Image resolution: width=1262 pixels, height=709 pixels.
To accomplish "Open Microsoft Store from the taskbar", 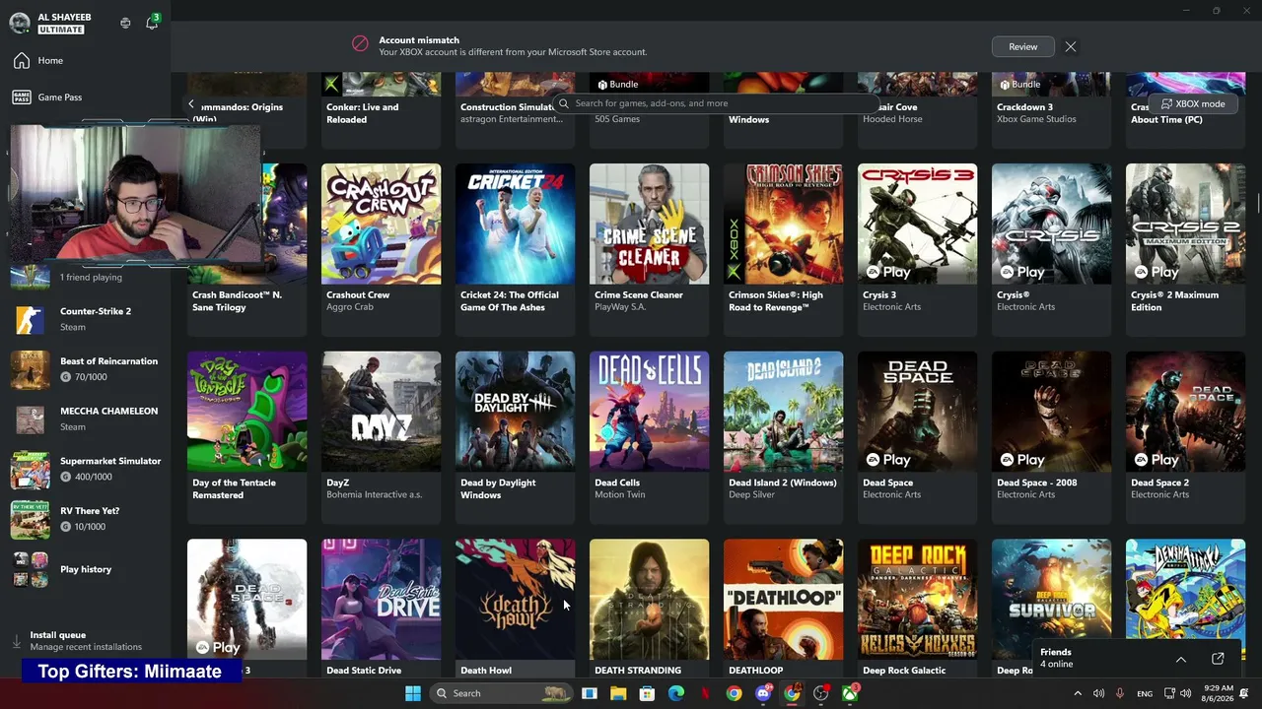I will (x=647, y=693).
